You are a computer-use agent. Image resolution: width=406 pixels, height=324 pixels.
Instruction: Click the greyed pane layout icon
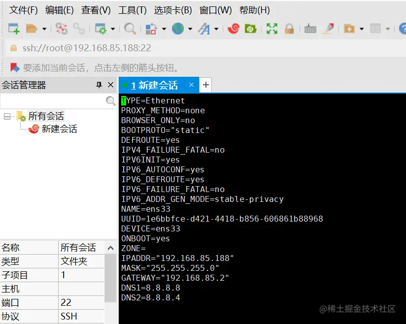[375, 29]
